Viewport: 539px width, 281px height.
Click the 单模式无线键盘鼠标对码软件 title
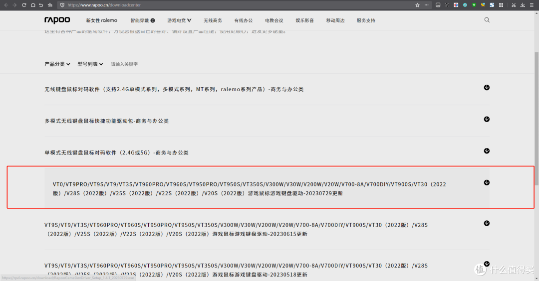click(x=116, y=152)
